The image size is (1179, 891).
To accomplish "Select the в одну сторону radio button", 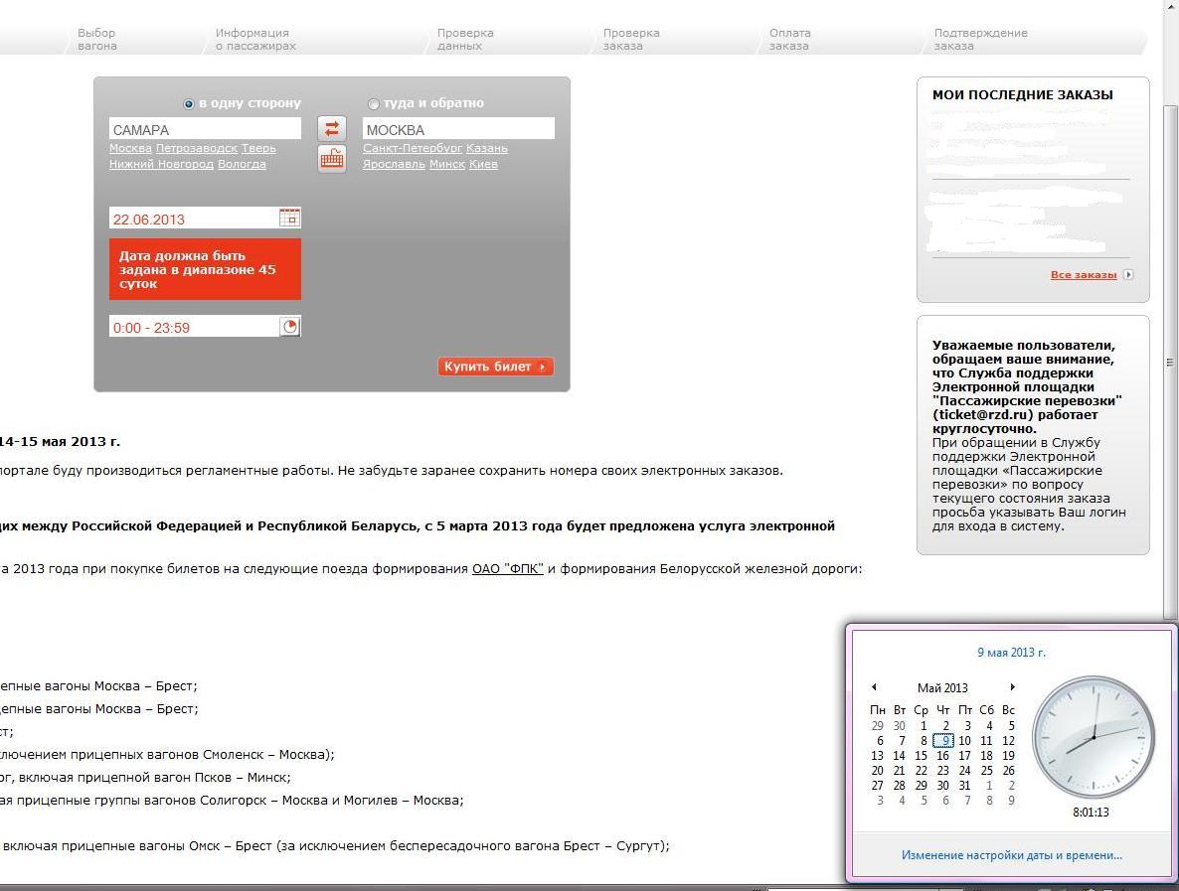I will 189,103.
